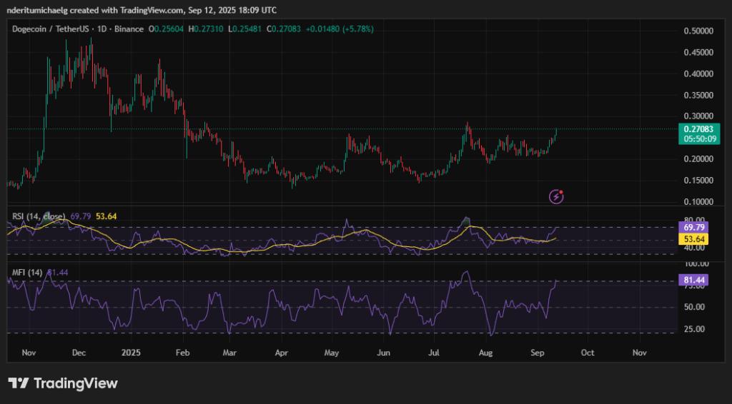This screenshot has width=732, height=404.
Task: Click the 0.30000 price axis level
Action: (x=697, y=116)
